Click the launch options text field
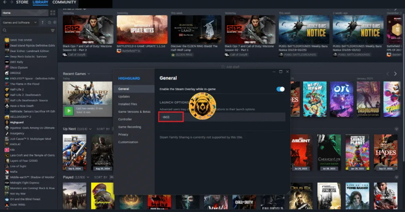Screen dimensions: 405x212 click(222, 117)
